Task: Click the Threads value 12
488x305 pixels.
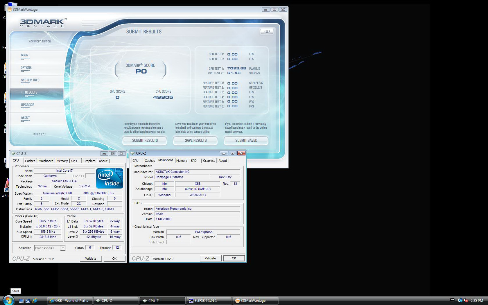Action: tap(117, 247)
